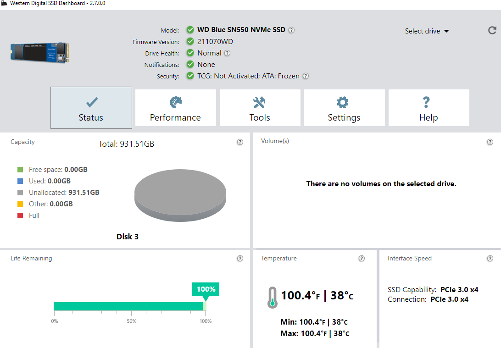
Task: Click the green check beside Firmware Version
Action: pyautogui.click(x=190, y=42)
